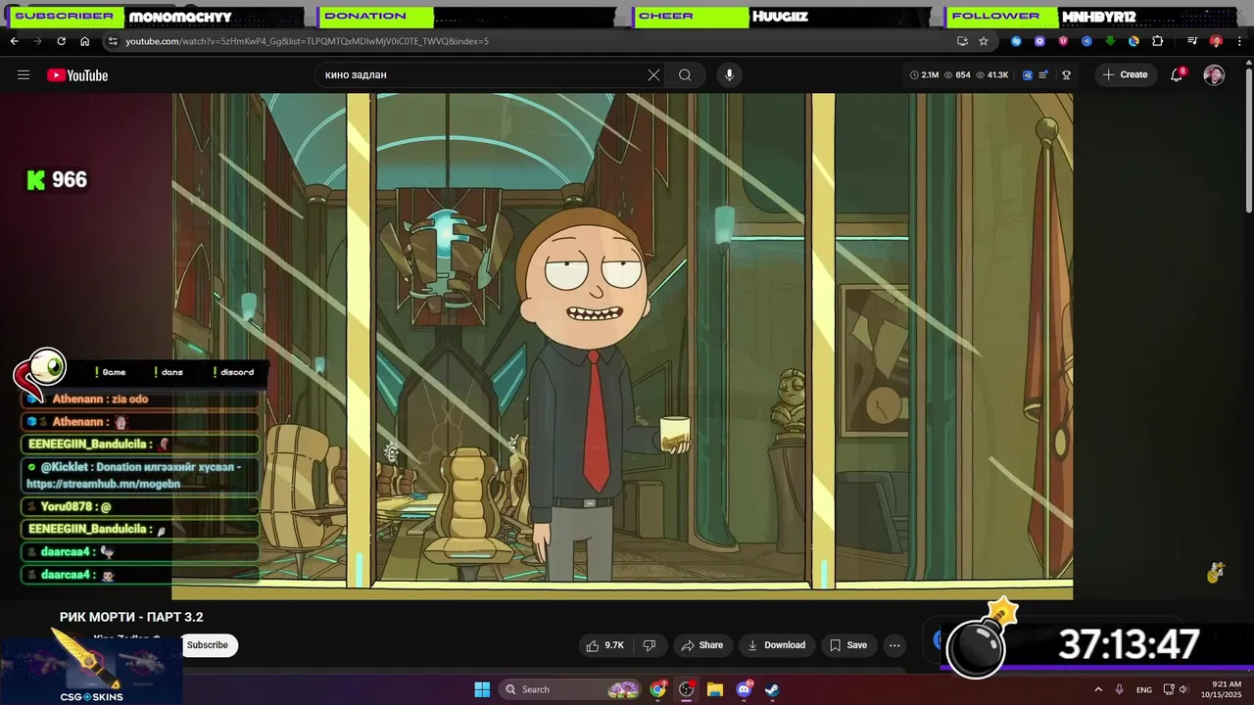Open File Explorer from the taskbar
The height and width of the screenshot is (705, 1254).
(x=715, y=689)
